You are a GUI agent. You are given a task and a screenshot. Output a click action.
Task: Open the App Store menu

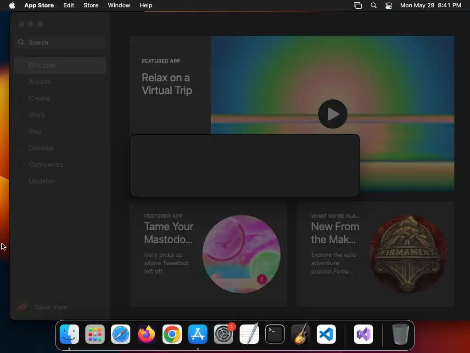(39, 5)
